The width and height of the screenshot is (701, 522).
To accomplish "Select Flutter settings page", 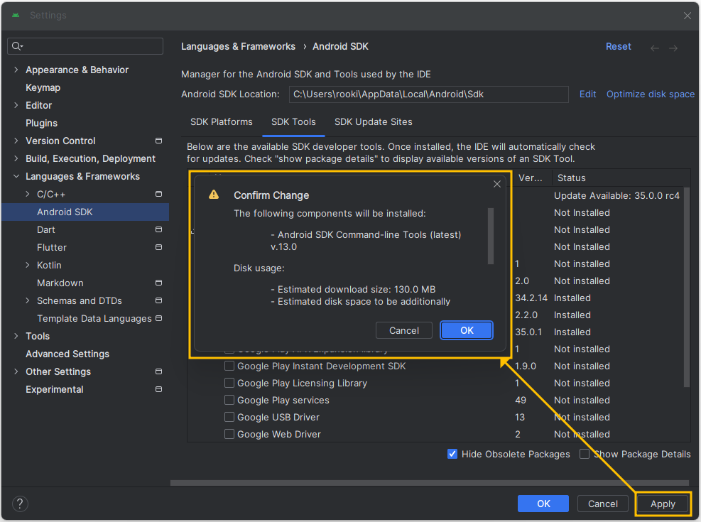I will coord(52,247).
